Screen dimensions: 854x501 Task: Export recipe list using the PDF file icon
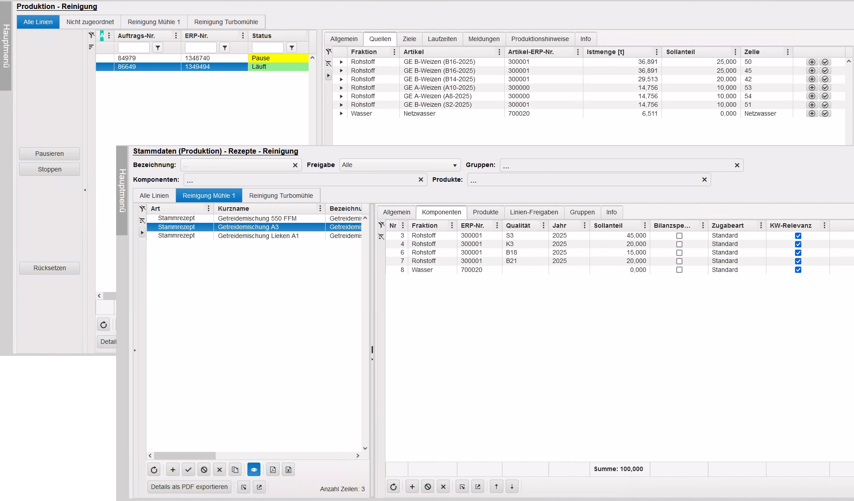[273, 470]
